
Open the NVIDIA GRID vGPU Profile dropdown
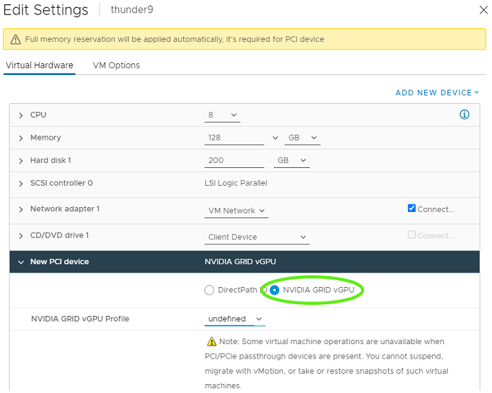(235, 319)
